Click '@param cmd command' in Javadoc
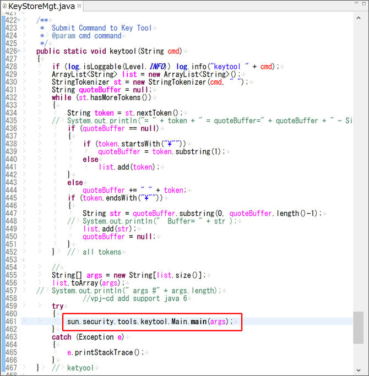Viewport: 369px width, 376px height. click(x=86, y=36)
